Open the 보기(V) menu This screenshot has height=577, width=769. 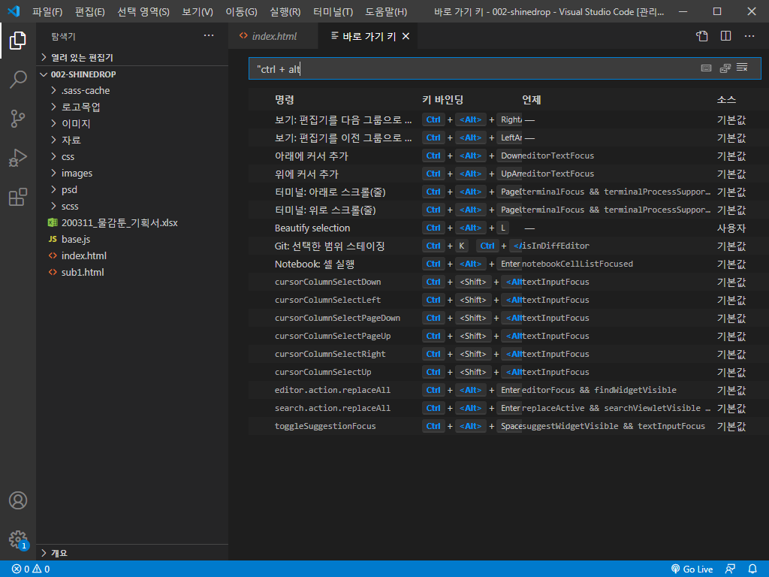(x=198, y=11)
